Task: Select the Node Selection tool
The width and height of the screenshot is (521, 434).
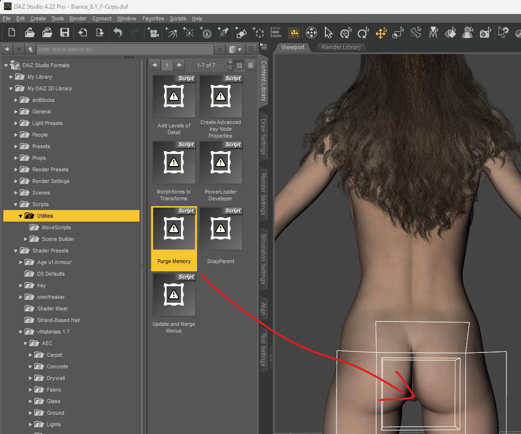Action: tap(328, 32)
